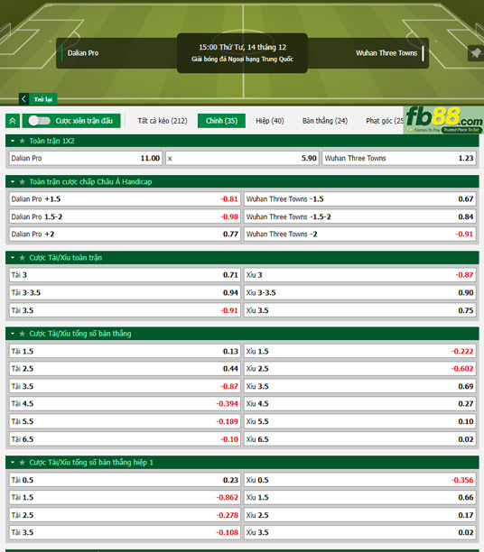Choose Wuhan Three Towns -1.5-2 at 0.84
This screenshot has width=484, height=552.
360,216
